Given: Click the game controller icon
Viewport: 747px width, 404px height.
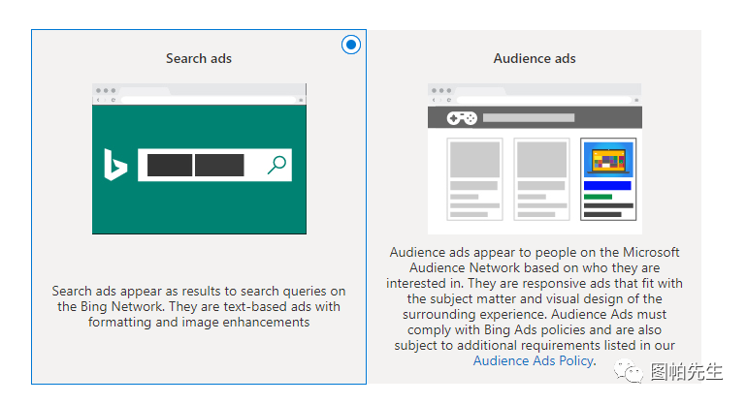Looking at the screenshot, I should [x=461, y=117].
